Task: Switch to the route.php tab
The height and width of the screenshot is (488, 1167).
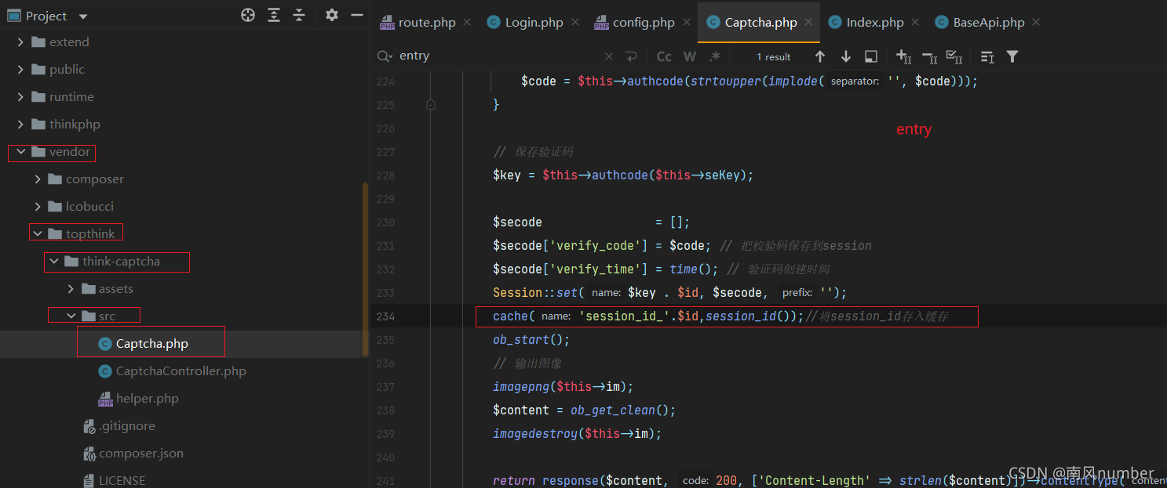Action: click(427, 23)
